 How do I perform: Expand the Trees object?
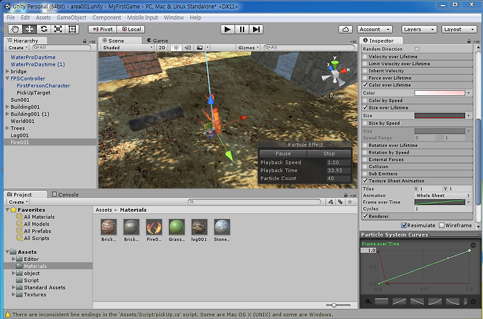tap(7, 128)
